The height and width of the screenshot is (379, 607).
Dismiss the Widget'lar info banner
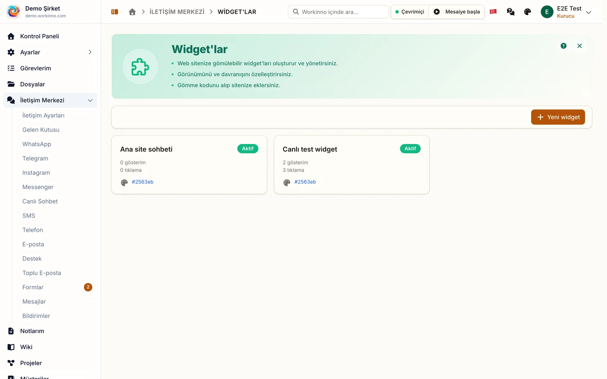click(579, 46)
